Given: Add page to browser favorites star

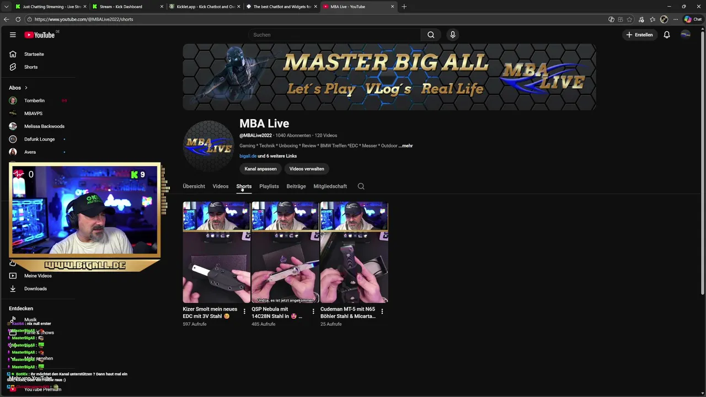Looking at the screenshot, I should (630, 19).
